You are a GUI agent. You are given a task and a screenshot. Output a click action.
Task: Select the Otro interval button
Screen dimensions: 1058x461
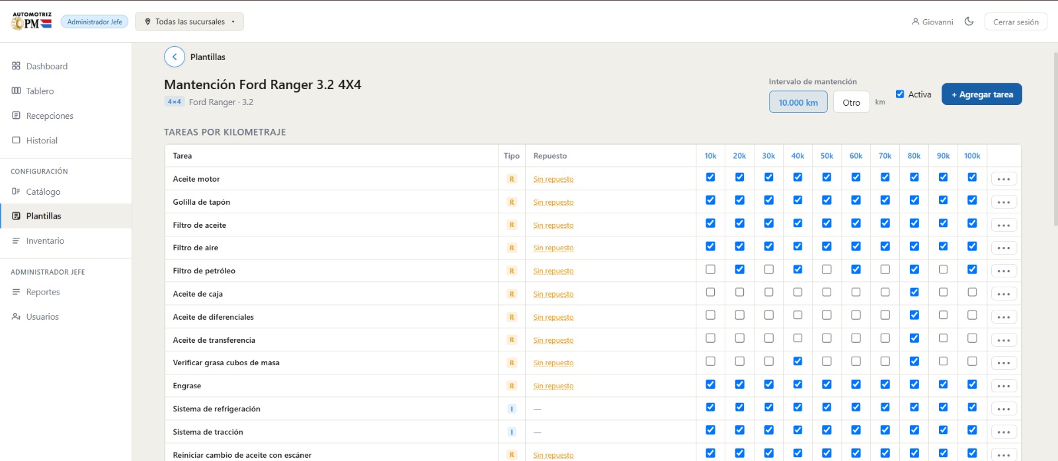click(x=851, y=102)
